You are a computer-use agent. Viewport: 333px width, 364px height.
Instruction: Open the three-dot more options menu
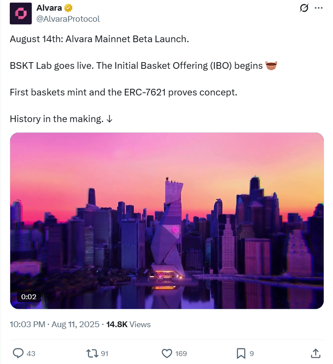point(319,8)
